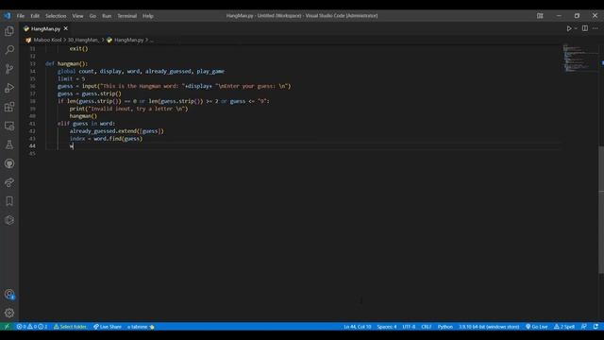Open the hexagon icon view in activity bar
Image resolution: width=604 pixels, height=340 pixels.
[x=9, y=220]
